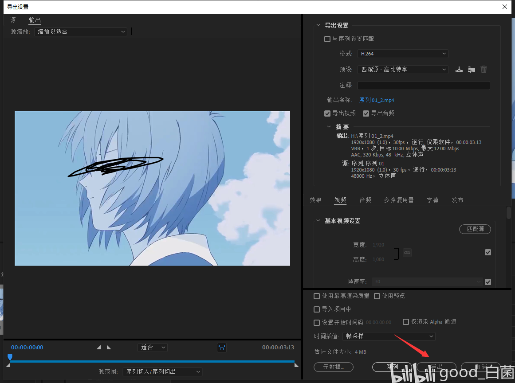Toggle the match source checkbox for 帧速率
The image size is (515, 383).
pos(488,282)
